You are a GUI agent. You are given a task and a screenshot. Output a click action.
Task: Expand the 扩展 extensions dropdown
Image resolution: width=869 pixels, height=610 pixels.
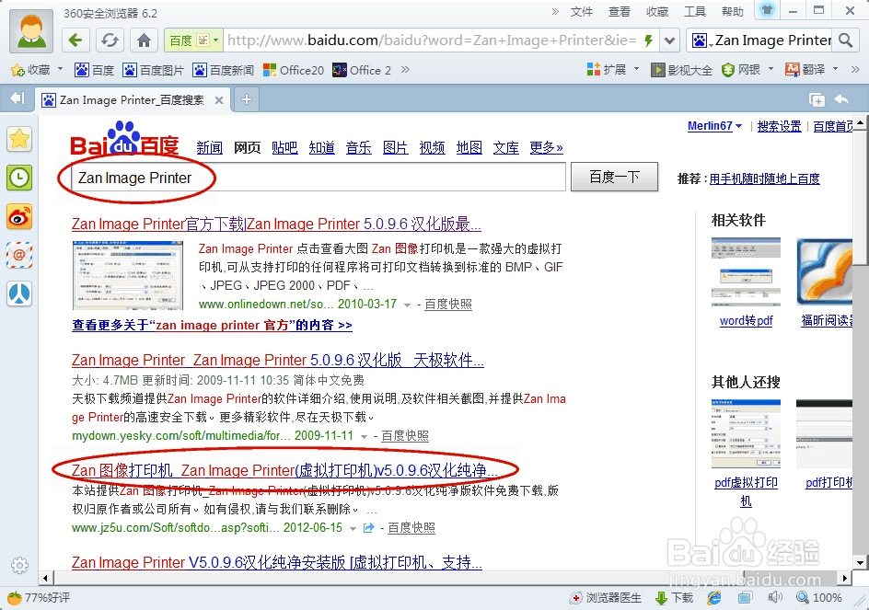tap(636, 69)
